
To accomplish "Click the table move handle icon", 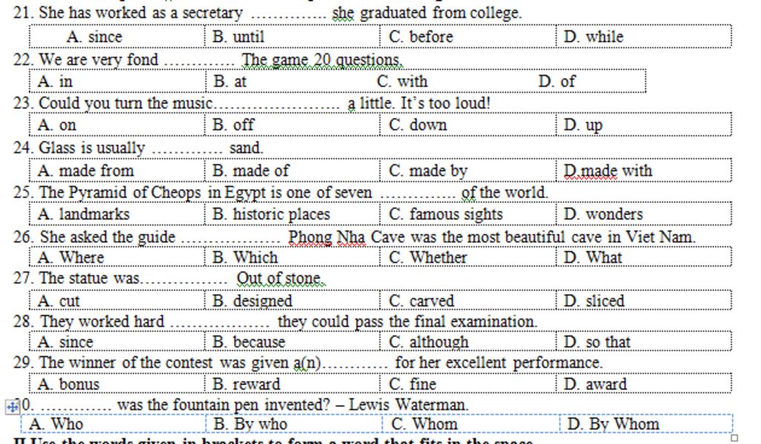I will coord(12,407).
